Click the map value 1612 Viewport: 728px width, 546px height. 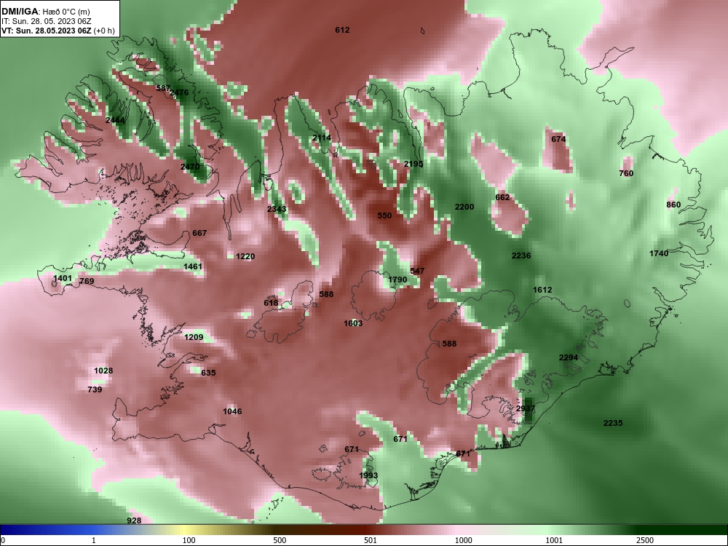tap(542, 290)
